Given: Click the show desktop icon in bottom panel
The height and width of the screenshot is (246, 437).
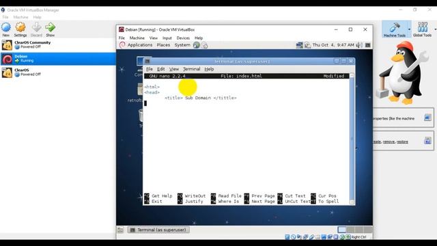Looking at the screenshot, I should 120,230.
